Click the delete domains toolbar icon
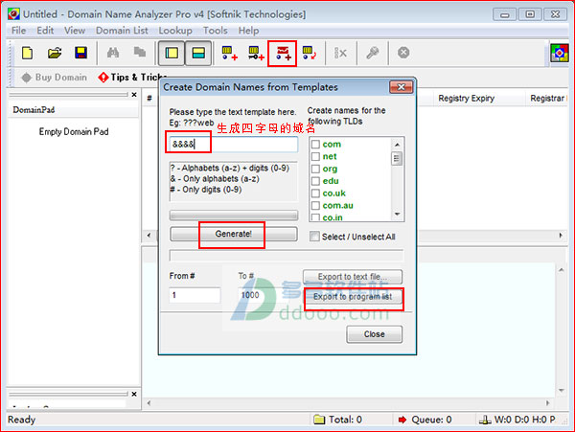This screenshot has height=432, width=575. pos(340,54)
